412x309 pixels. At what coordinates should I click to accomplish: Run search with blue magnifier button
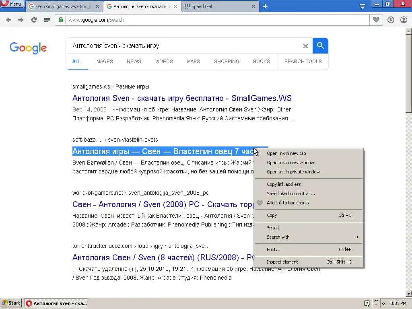click(320, 46)
